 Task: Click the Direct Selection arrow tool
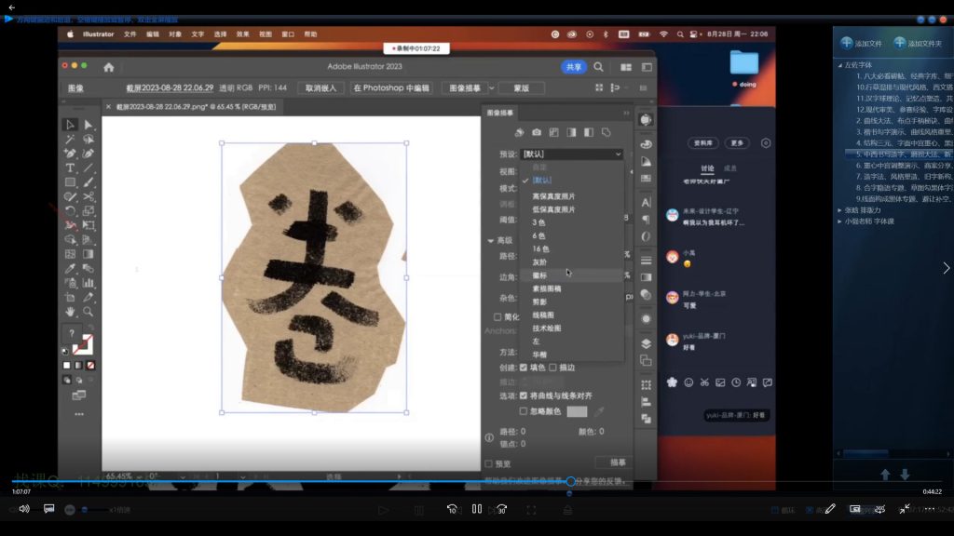pyautogui.click(x=89, y=125)
